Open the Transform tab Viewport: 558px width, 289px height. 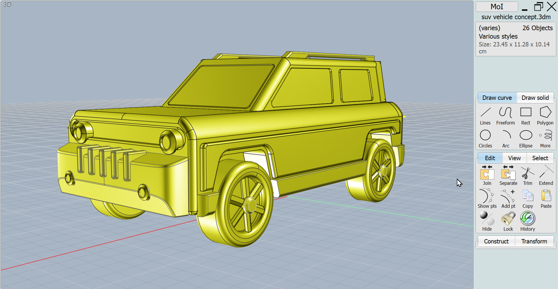coord(534,241)
